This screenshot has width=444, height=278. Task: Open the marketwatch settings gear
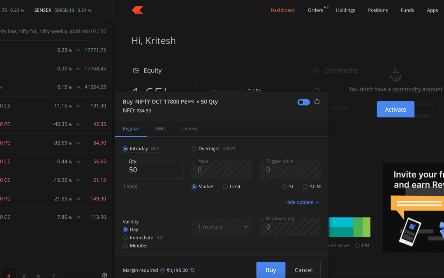click(x=104, y=275)
